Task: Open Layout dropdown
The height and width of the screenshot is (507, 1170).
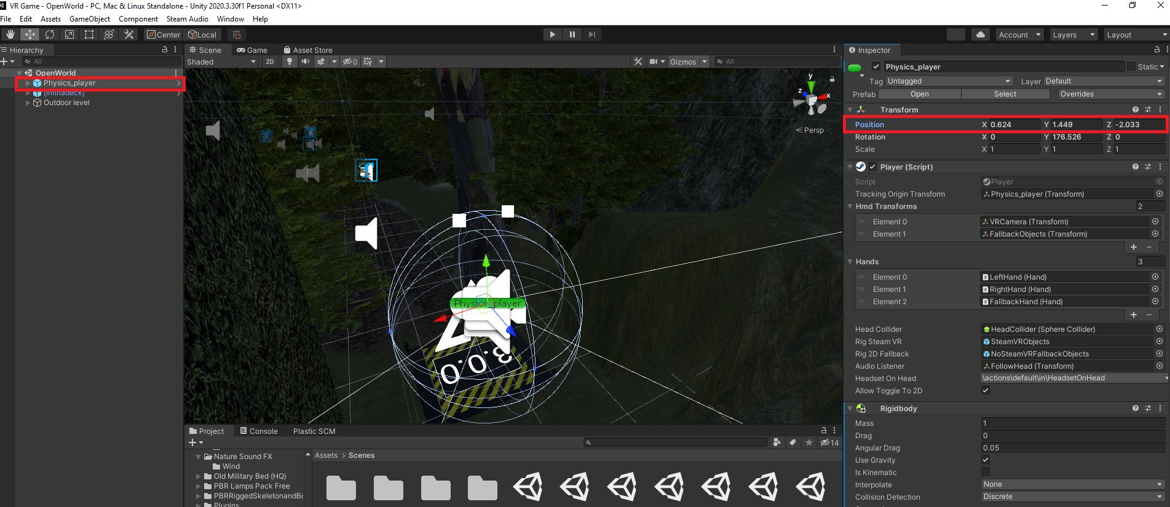Action: 1136,34
